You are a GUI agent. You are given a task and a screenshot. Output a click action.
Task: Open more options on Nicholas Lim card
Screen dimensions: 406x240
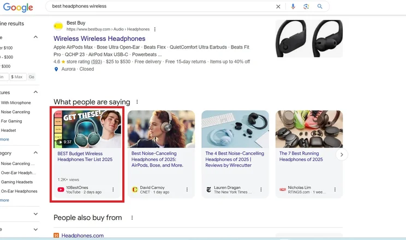pyautogui.click(x=335, y=189)
